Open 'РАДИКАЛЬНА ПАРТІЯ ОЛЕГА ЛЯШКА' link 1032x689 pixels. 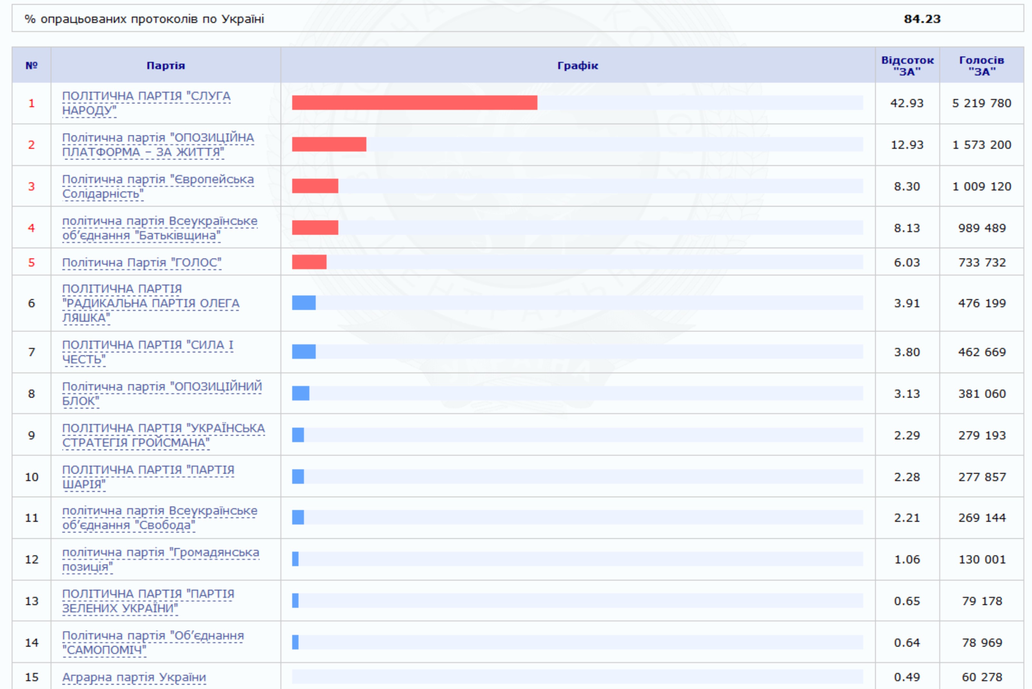151,304
